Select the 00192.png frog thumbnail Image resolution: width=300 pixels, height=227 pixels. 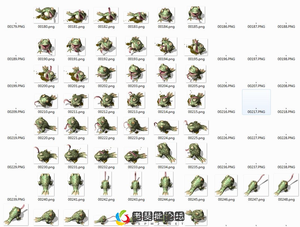pyautogui.click(x=106, y=46)
